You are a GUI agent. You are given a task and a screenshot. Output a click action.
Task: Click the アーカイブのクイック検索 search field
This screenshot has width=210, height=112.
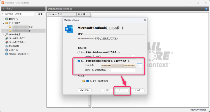[x=18, y=14]
